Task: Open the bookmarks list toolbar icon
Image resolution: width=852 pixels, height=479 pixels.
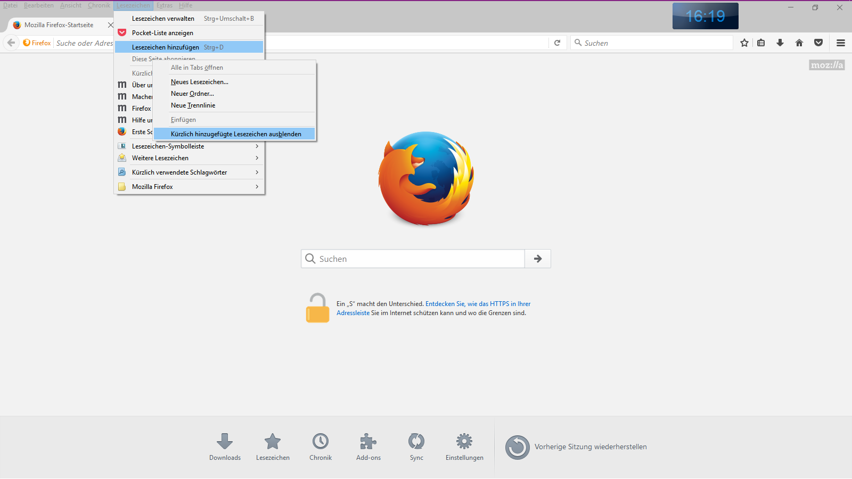Action: coord(761,43)
